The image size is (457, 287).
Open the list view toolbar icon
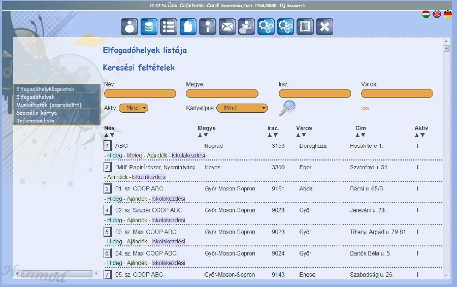click(x=168, y=26)
